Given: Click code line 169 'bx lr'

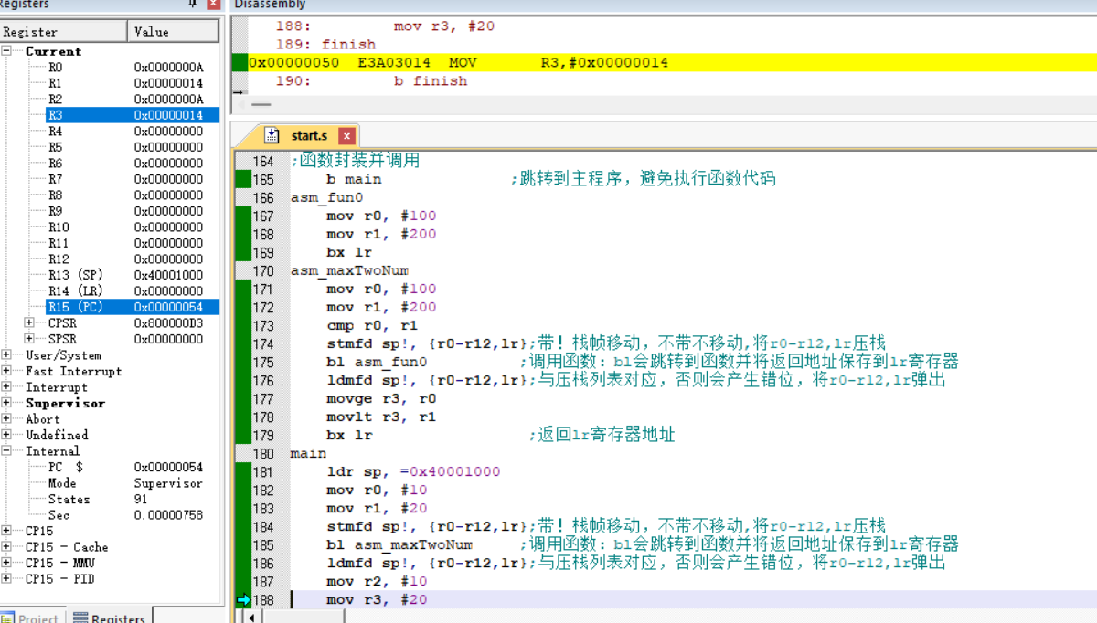Looking at the screenshot, I should 349,252.
